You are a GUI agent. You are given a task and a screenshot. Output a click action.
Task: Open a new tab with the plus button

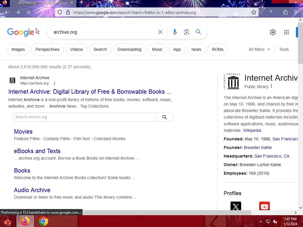81,3
